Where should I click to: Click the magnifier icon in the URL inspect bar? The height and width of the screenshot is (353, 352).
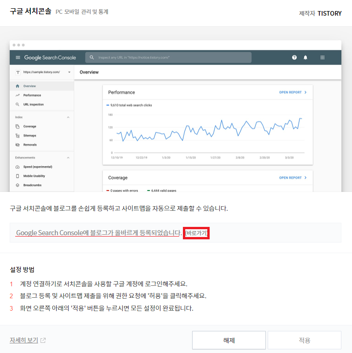tap(92, 58)
